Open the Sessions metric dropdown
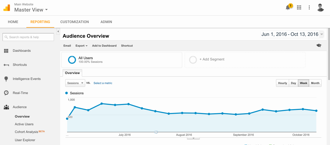Viewport: 330px width, 145px height. (75, 83)
